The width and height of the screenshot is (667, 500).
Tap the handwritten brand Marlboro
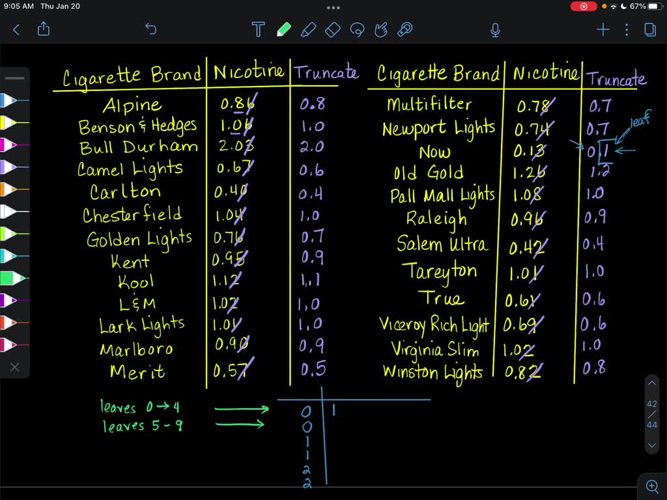tap(137, 350)
